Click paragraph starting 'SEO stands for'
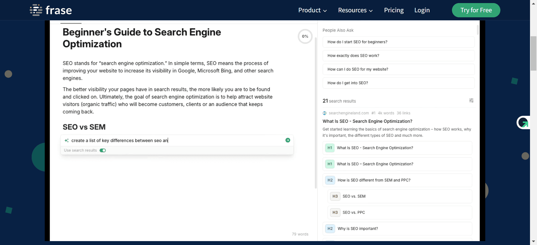 168,71
